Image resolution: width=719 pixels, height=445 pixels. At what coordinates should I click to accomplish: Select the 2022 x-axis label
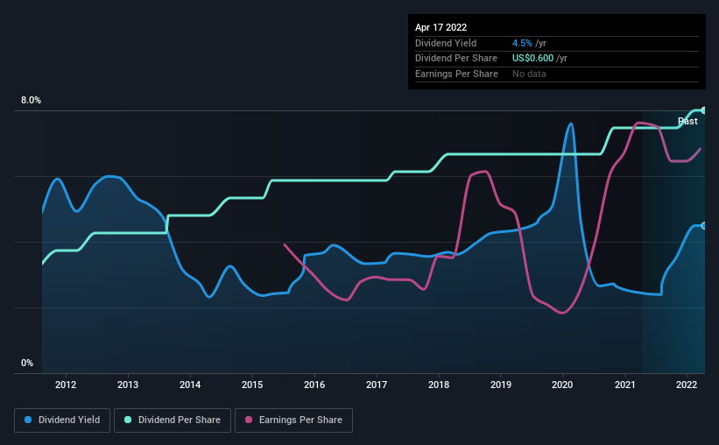(687, 385)
